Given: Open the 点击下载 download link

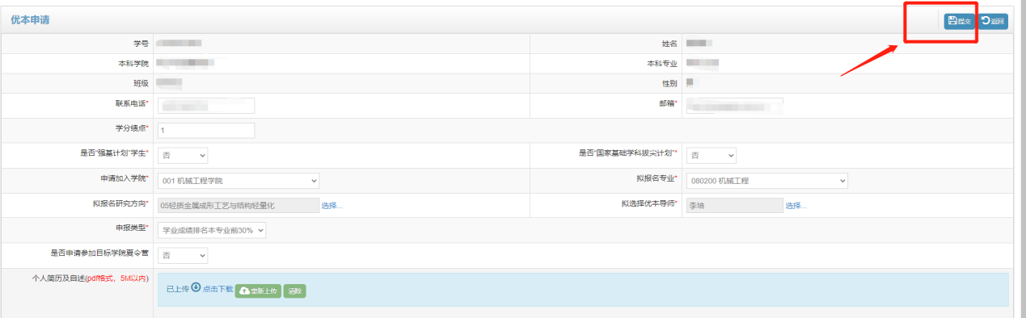Looking at the screenshot, I should [x=217, y=289].
